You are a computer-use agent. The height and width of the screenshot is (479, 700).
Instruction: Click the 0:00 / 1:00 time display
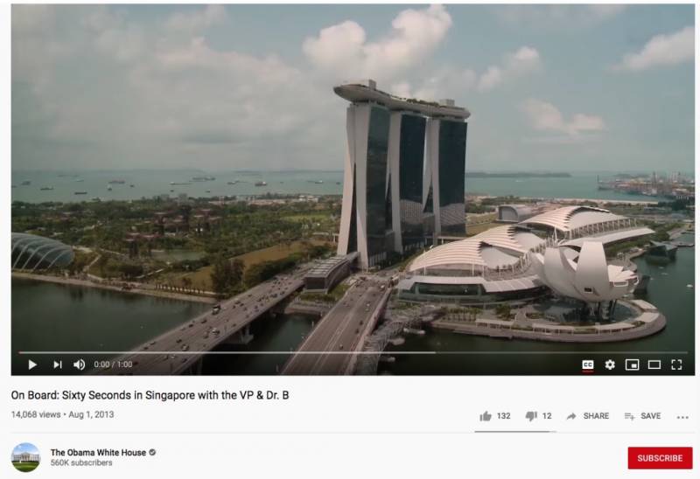click(x=113, y=364)
